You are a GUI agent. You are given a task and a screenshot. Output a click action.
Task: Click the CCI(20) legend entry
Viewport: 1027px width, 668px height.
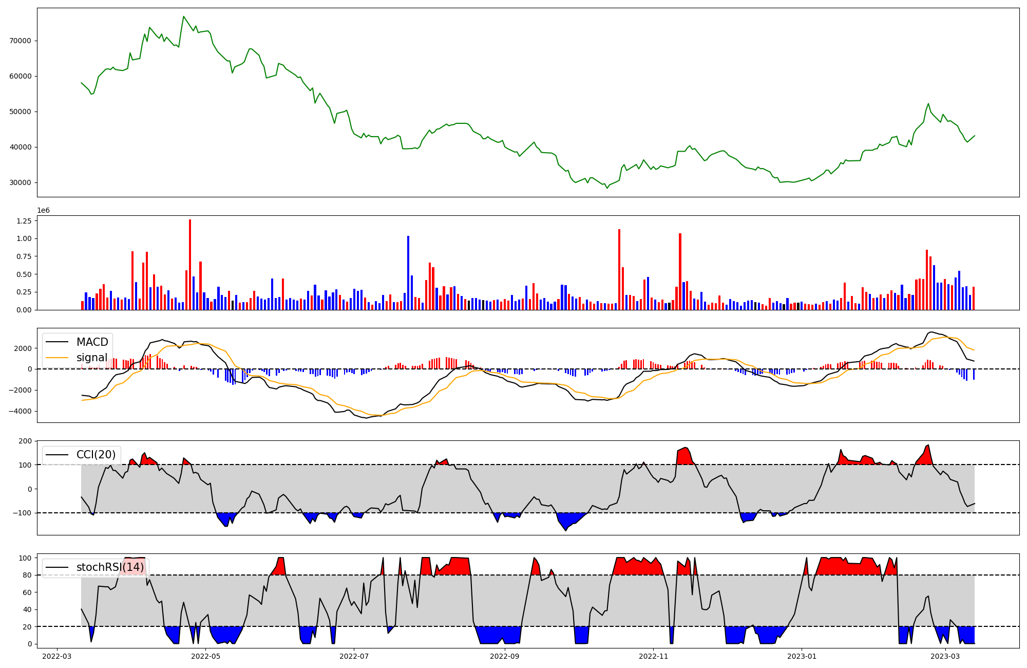96,455
